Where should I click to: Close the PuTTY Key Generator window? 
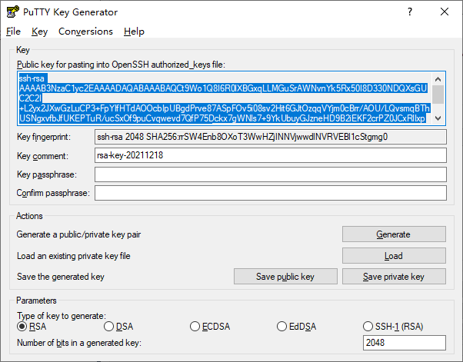(445, 12)
